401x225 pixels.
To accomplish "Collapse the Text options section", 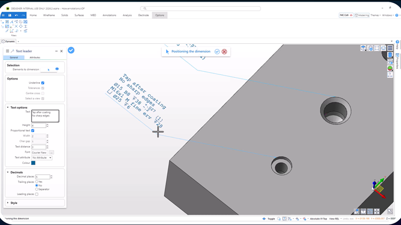I will point(8,107).
